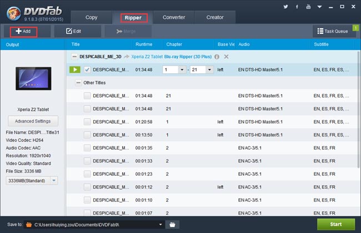Click the File Name: DESPI....Title31 text

click(32, 133)
